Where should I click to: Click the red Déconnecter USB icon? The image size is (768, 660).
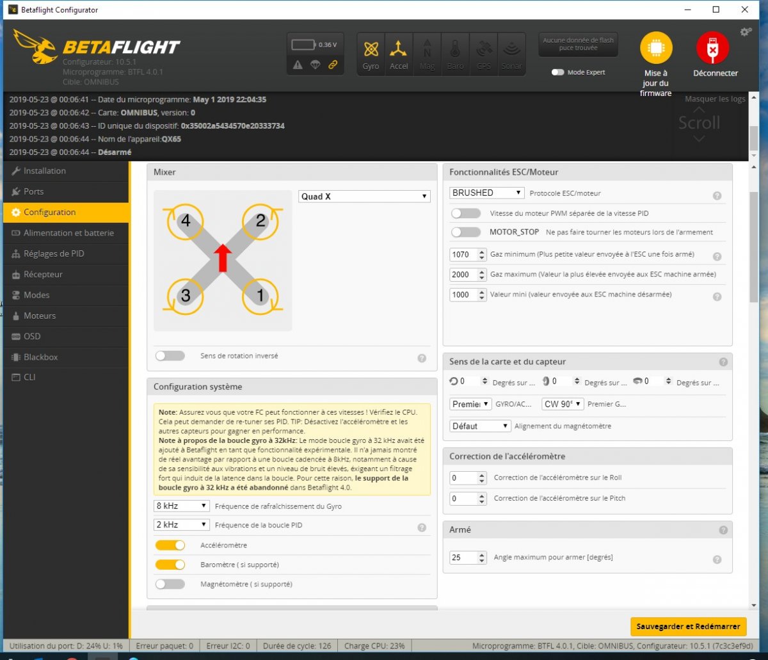(712, 48)
